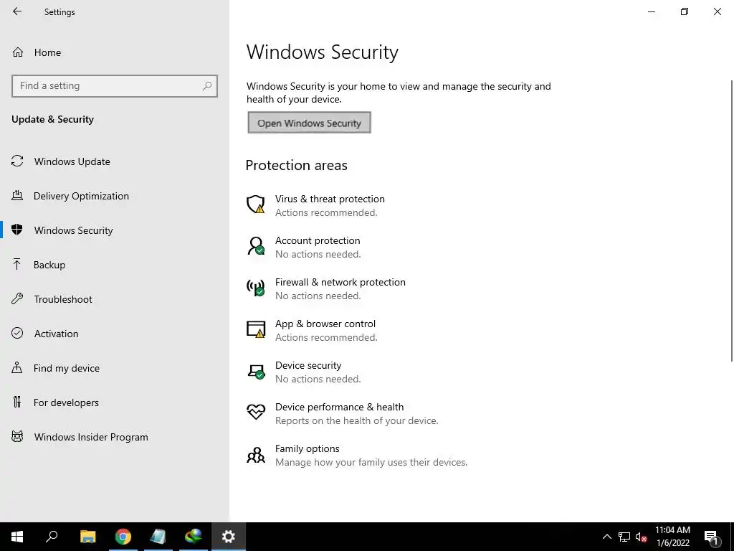Click App & browser control window icon
Viewport: 734px width, 551px height.
pyautogui.click(x=256, y=329)
